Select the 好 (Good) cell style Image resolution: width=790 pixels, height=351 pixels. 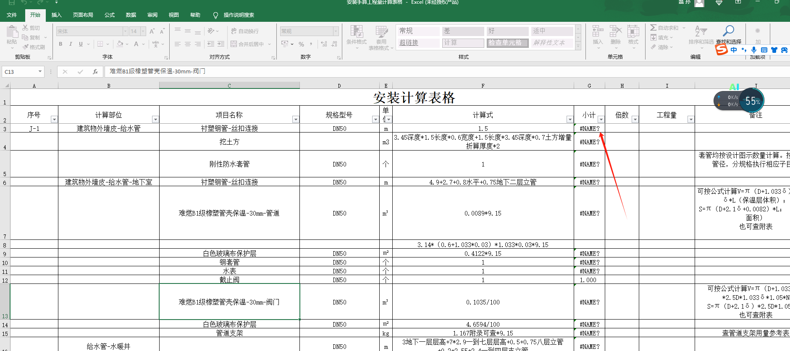coord(507,31)
